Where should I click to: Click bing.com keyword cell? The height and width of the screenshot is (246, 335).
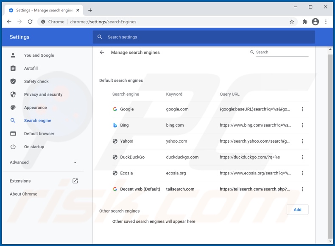175,125
